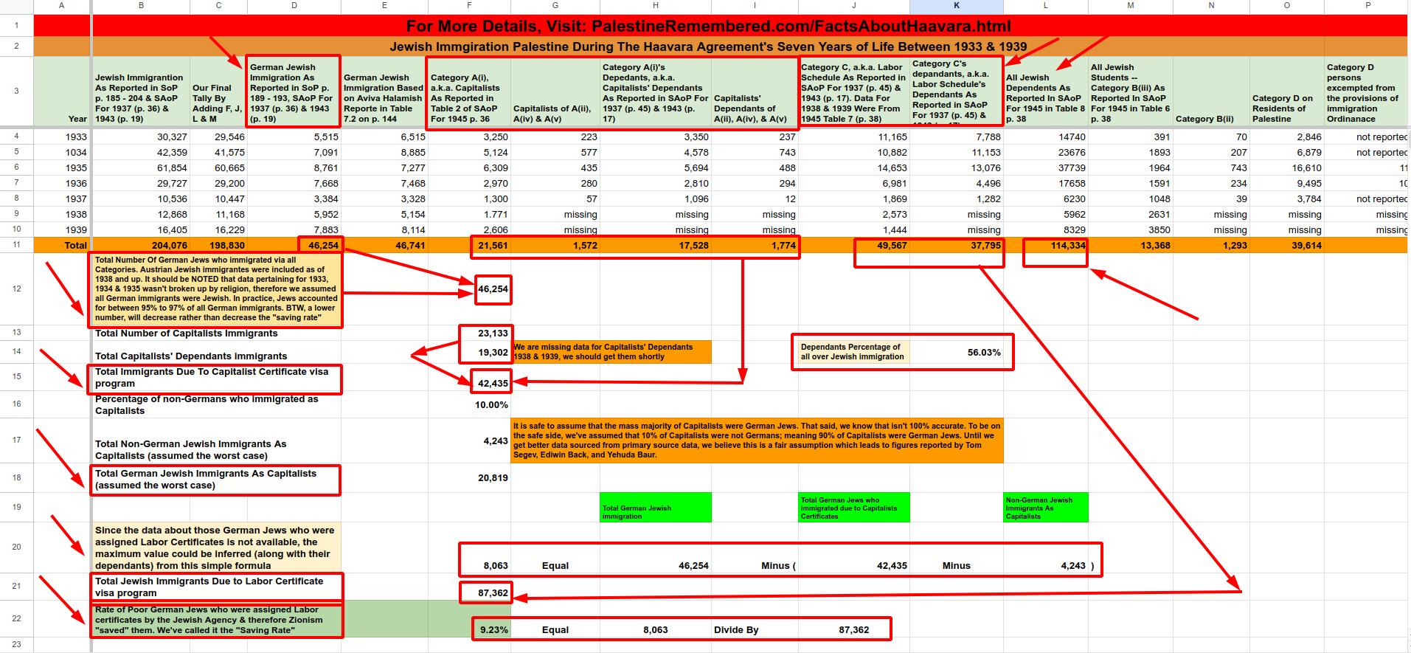Click Category B(ii) header cell
This screenshot has width=1411, height=653.
[1211, 92]
